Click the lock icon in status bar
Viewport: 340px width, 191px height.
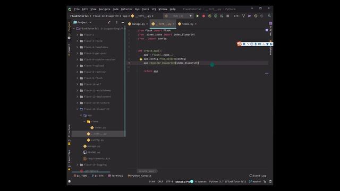[x=265, y=181]
